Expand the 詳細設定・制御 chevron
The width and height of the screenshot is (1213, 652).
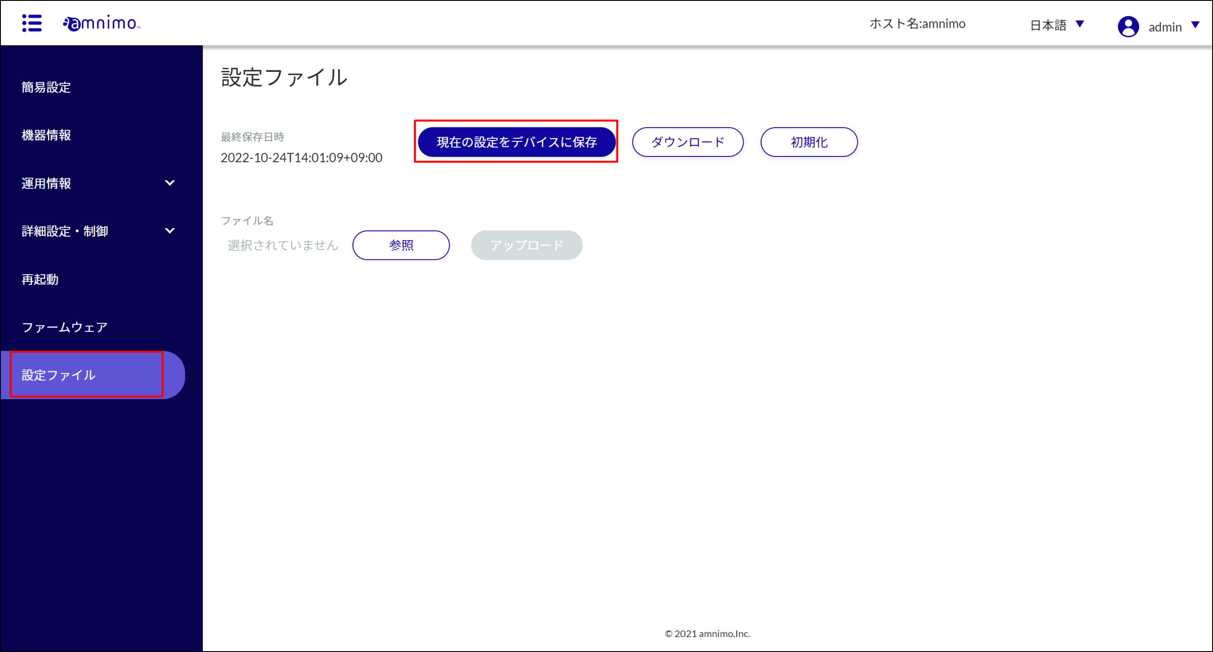[x=170, y=231]
